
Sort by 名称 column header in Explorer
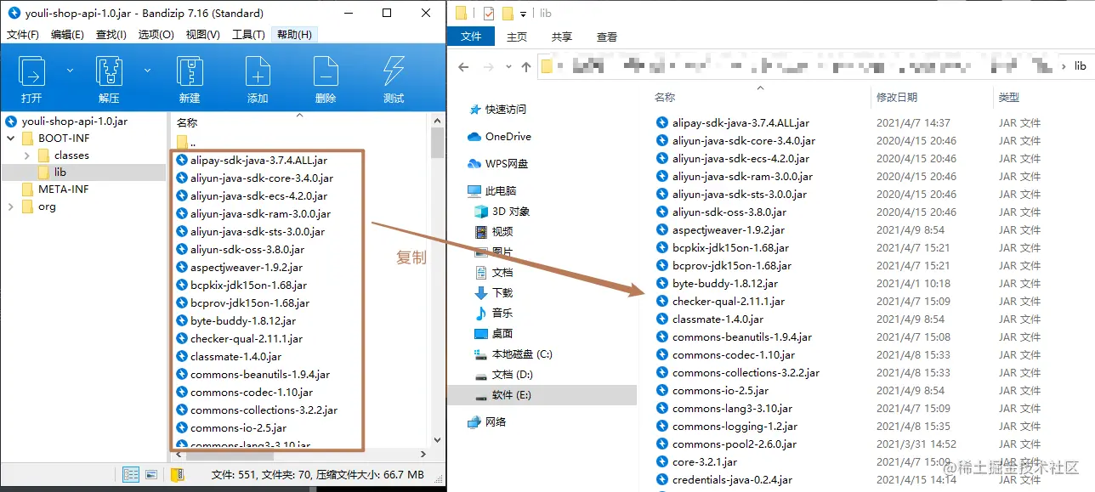tap(665, 98)
